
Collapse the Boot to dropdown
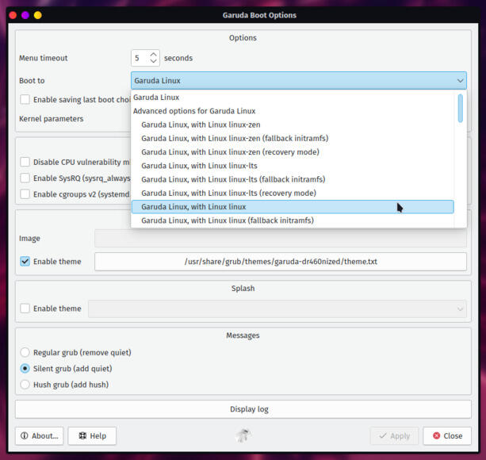(298, 81)
